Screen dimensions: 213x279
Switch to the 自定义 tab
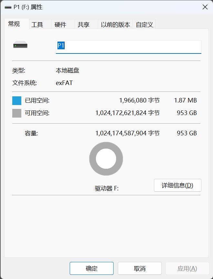pos(145,24)
